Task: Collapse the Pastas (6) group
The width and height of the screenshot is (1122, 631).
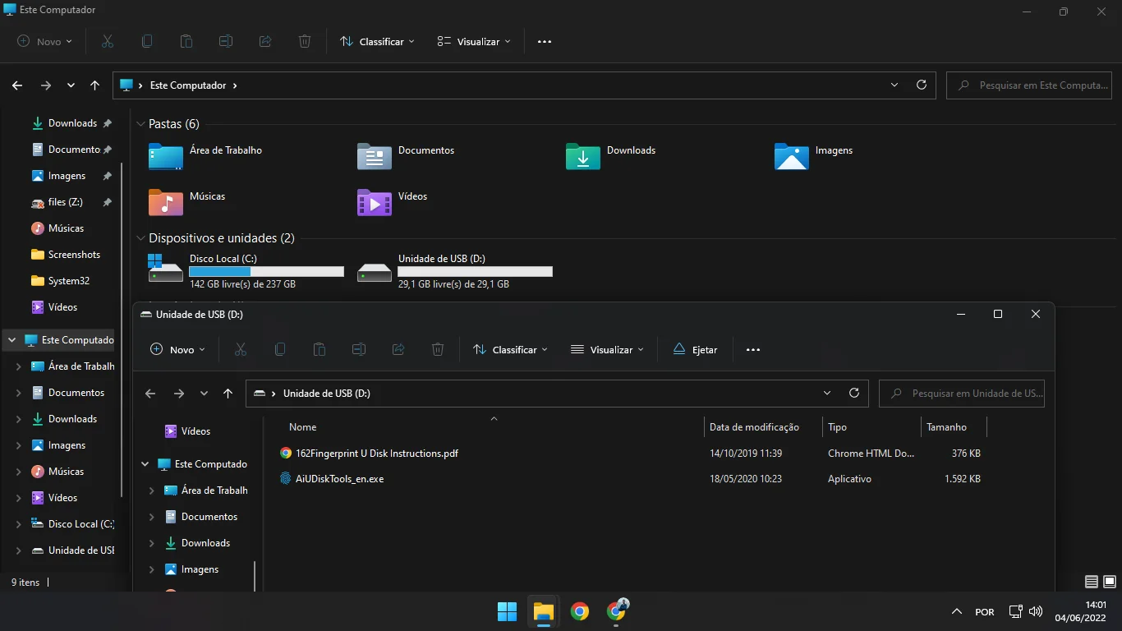Action: (140, 124)
